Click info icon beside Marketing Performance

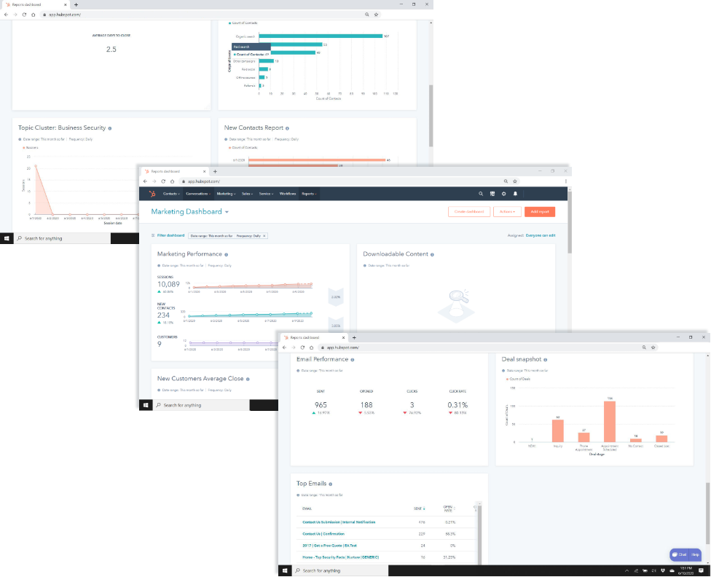tap(227, 255)
